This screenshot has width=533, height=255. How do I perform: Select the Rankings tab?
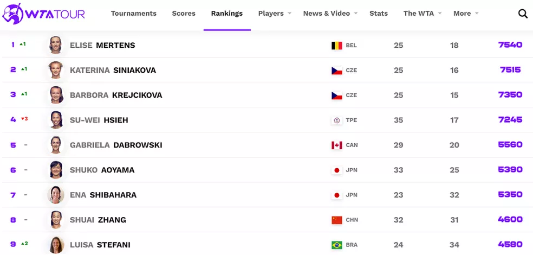tap(227, 14)
